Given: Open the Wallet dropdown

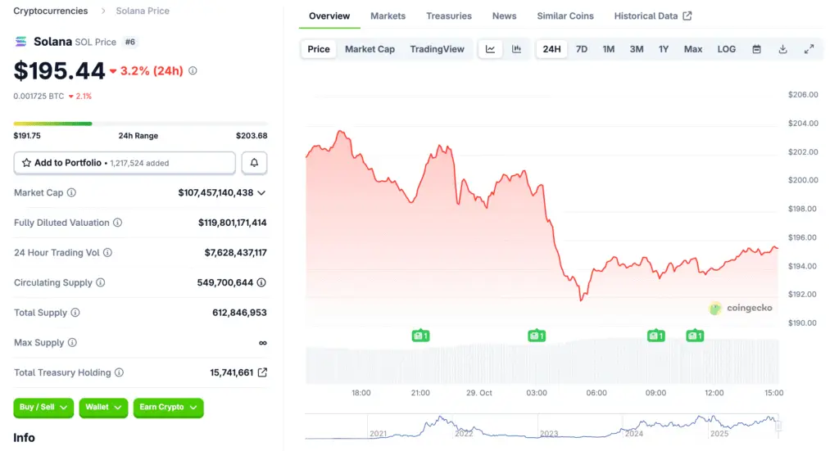Looking at the screenshot, I should [x=103, y=407].
